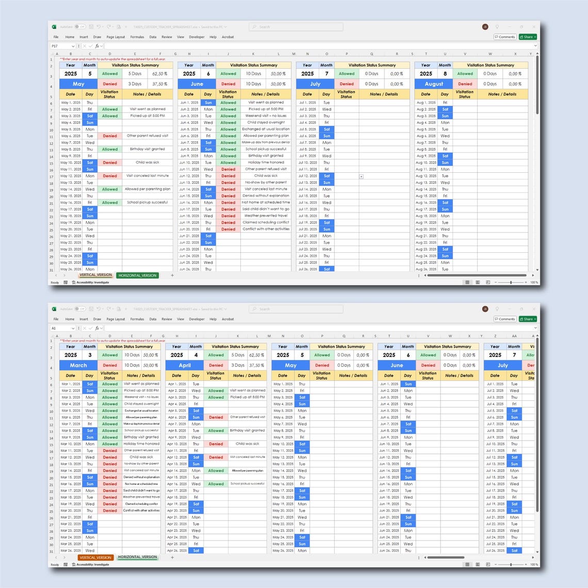Select the HORIZONTAL_VERSION sheet tab
The image size is (588, 588).
(x=137, y=275)
